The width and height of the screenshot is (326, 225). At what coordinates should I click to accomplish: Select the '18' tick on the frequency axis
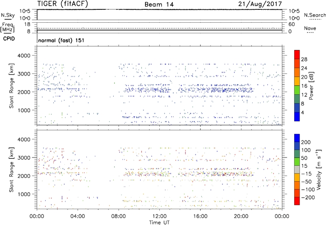27,24
